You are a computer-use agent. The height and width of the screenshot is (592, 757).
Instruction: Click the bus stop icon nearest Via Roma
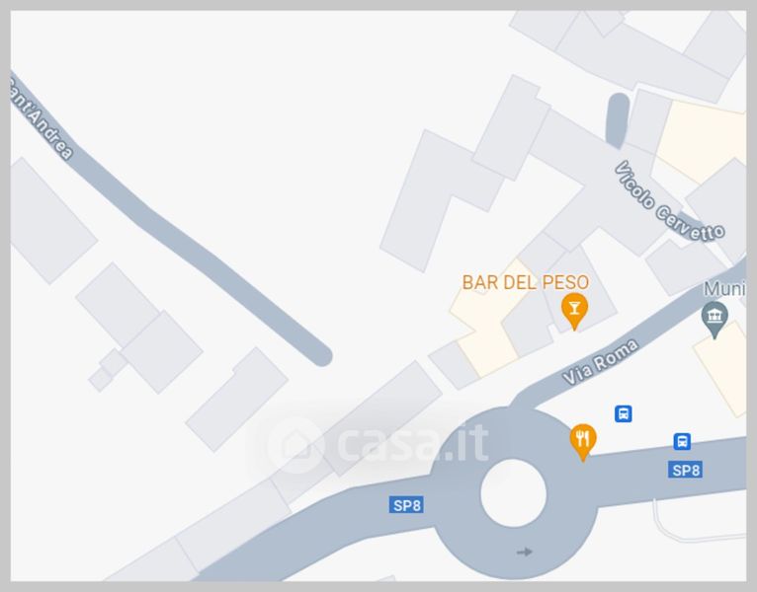point(624,413)
